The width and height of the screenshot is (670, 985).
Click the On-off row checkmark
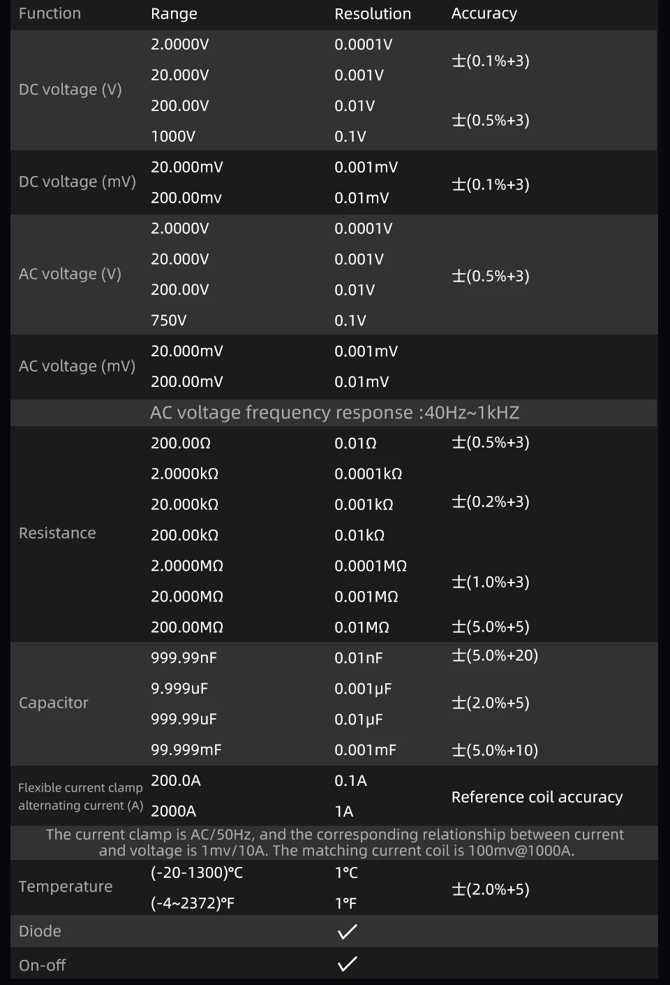point(347,964)
